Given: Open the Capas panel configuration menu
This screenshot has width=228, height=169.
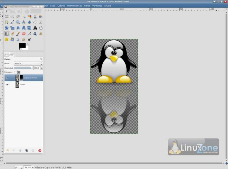Looking at the screenshot, I should point(41,59).
